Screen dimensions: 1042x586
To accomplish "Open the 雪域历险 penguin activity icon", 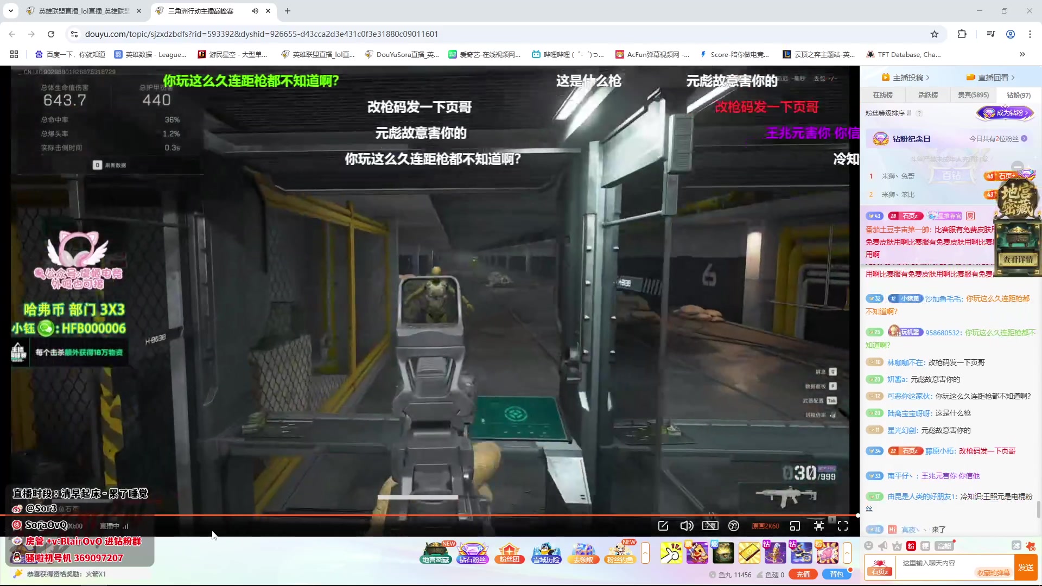I will (x=546, y=553).
